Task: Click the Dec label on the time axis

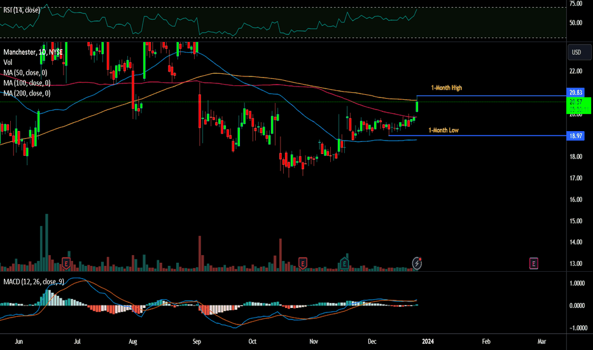Action: pyautogui.click(x=372, y=341)
